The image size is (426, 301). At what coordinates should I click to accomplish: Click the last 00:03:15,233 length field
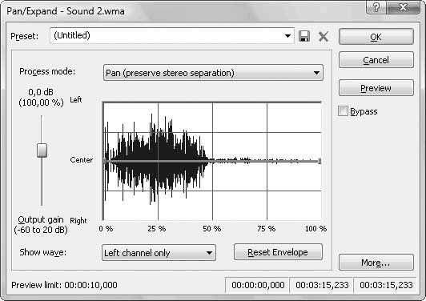point(385,285)
